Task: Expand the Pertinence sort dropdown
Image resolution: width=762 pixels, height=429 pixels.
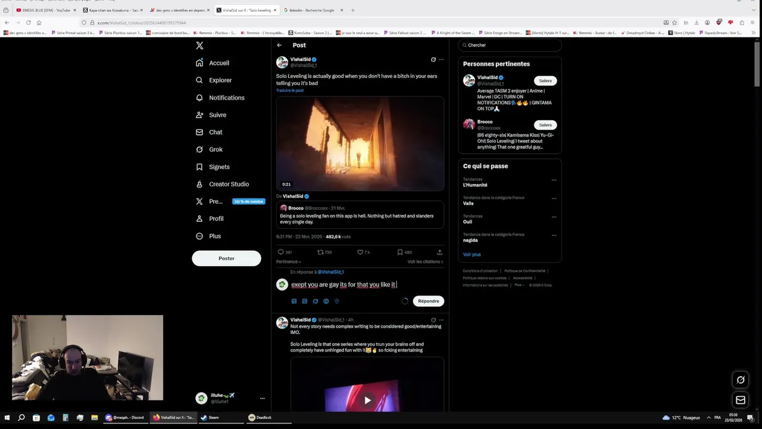Action: (x=289, y=262)
